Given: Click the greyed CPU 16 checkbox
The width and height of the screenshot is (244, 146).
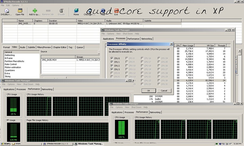Looking at the screenshot, I should point(142,58).
